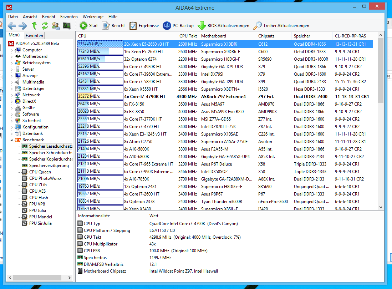Image resolution: width=392 pixels, height=289 pixels.
Task: Open BIOS Aktualisierungen
Action: tap(224, 25)
